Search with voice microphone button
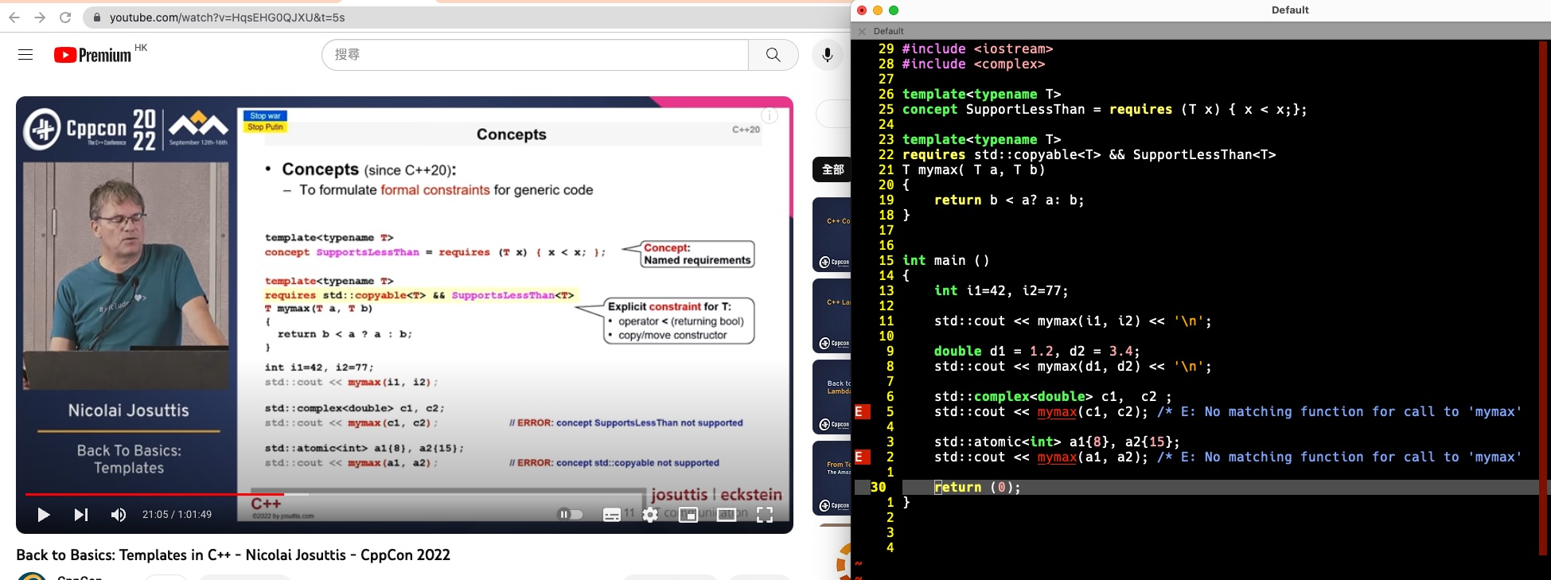The width and height of the screenshot is (1551, 580). (x=828, y=55)
